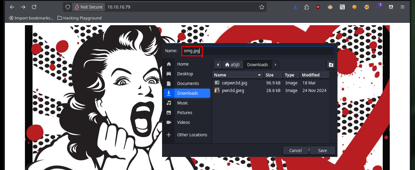Image resolution: width=415 pixels, height=170 pixels.
Task: Toggle sort order on the Name column
Action: 238,75
